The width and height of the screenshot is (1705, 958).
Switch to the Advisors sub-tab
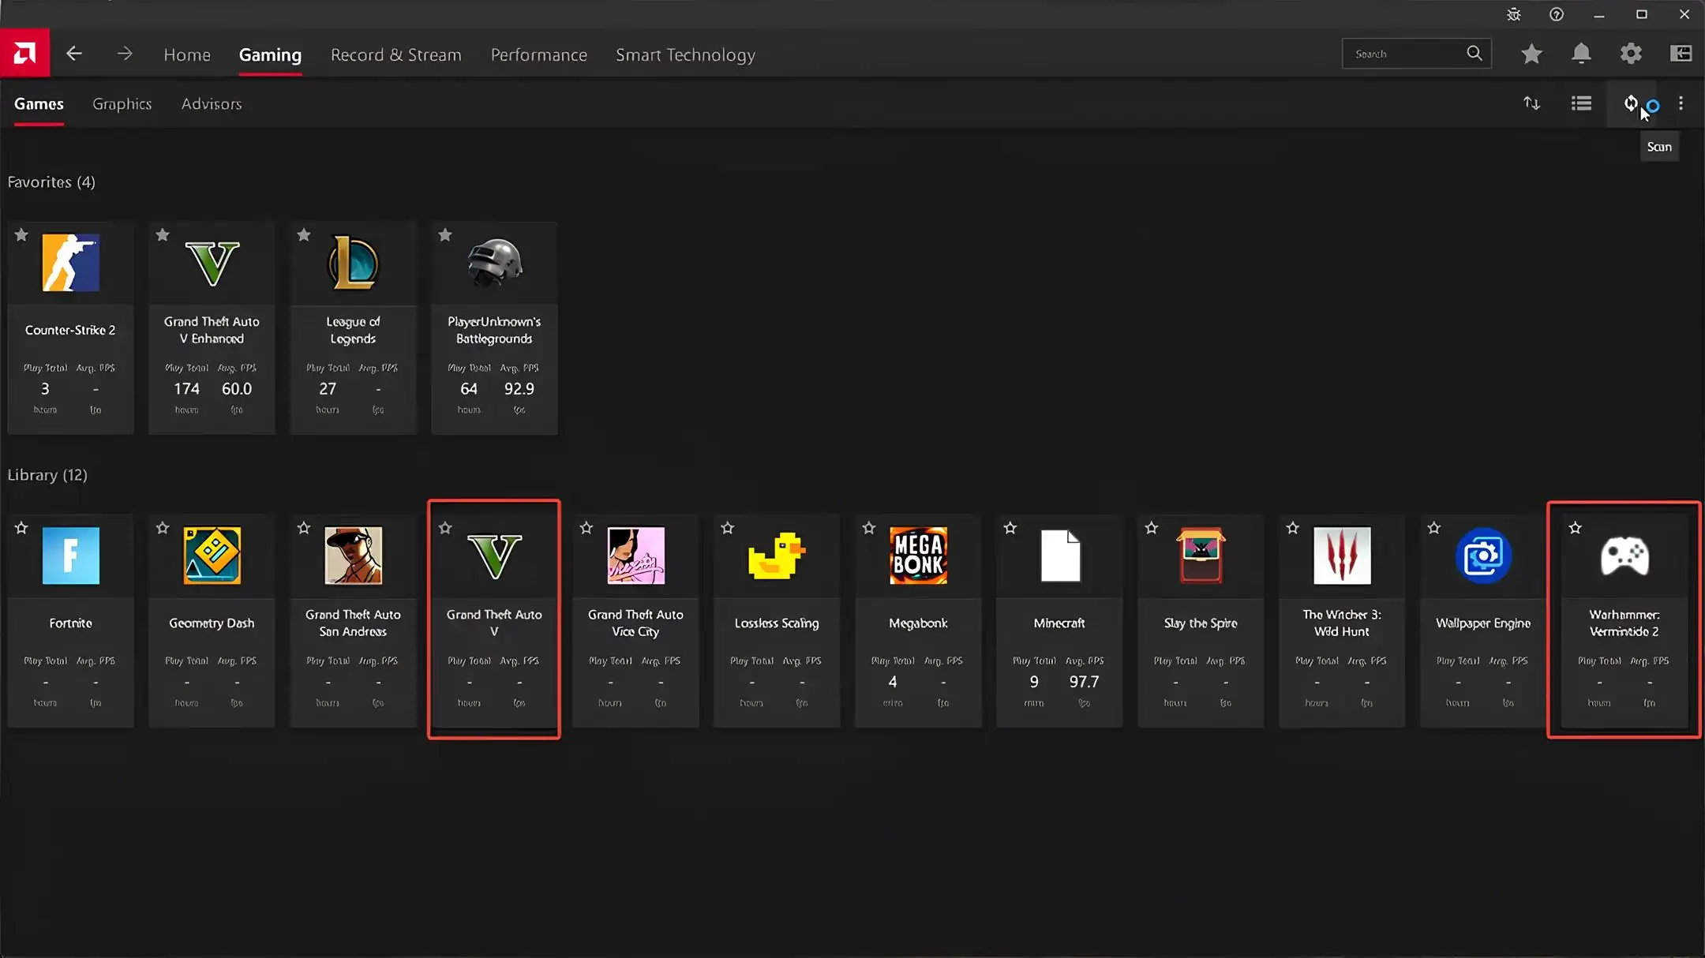(x=212, y=103)
